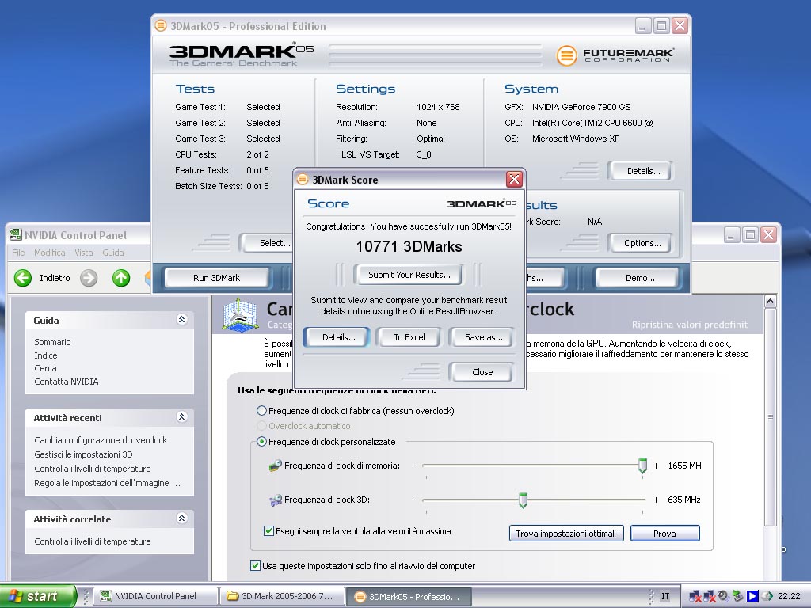
Task: Toggle Usa queste impostazioni solo fino al riavvio
Action: 255,565
